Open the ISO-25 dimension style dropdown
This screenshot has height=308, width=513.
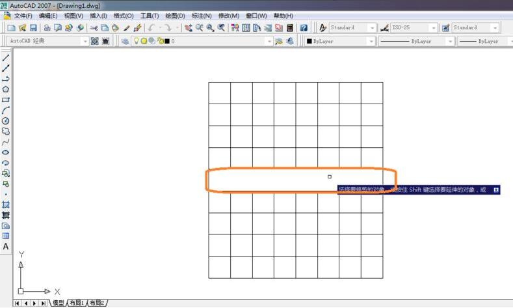pyautogui.click(x=433, y=28)
